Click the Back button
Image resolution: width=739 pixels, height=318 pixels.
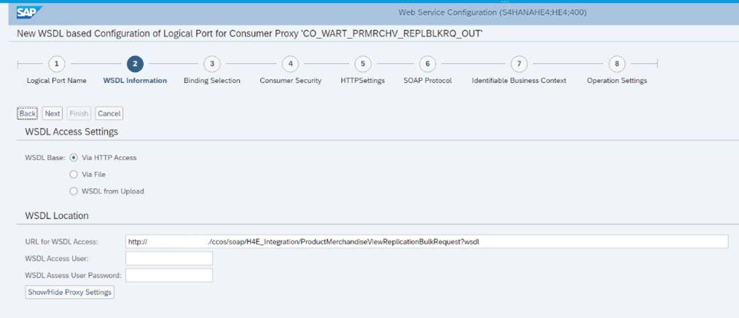coord(28,114)
